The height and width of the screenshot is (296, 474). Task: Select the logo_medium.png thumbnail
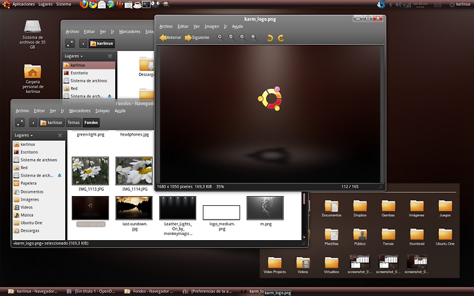pyautogui.click(x=221, y=212)
